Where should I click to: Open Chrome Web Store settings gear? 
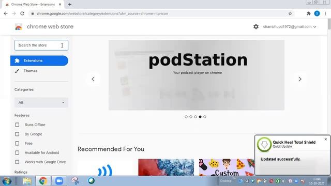point(256,26)
